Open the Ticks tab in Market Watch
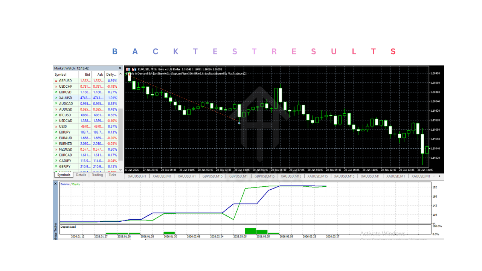The image size is (482, 271). tap(113, 175)
